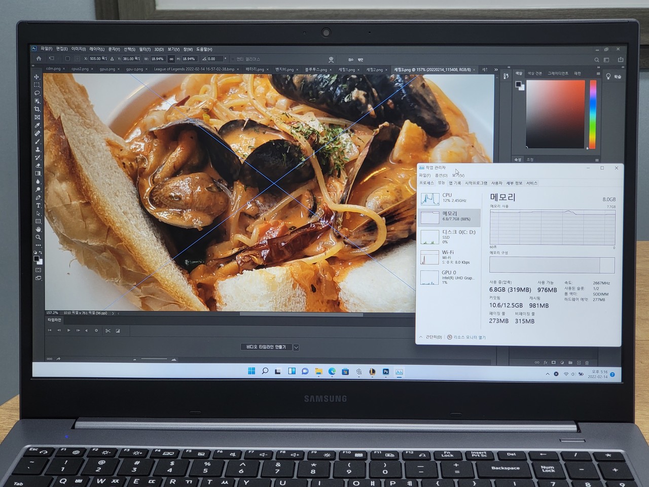This screenshot has height=487, width=649.
Task: Open the 리소스 모니터 열기 link
Action: click(x=469, y=337)
